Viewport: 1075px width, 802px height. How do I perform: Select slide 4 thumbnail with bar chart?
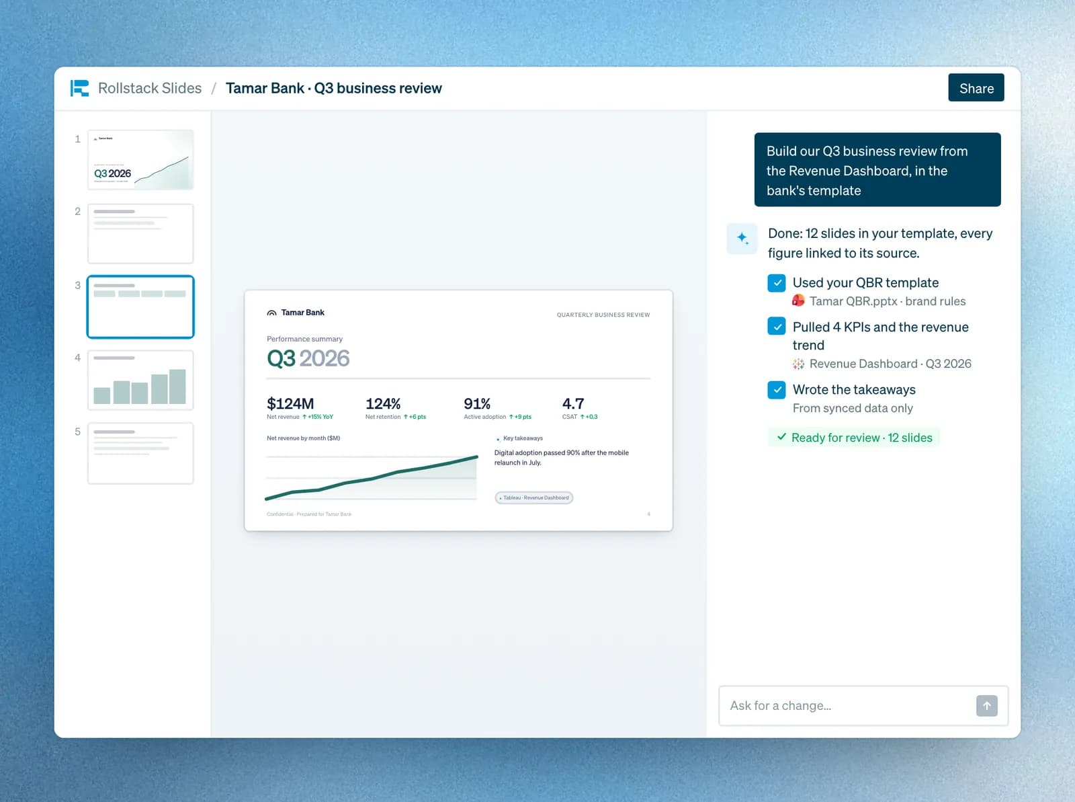click(x=140, y=380)
